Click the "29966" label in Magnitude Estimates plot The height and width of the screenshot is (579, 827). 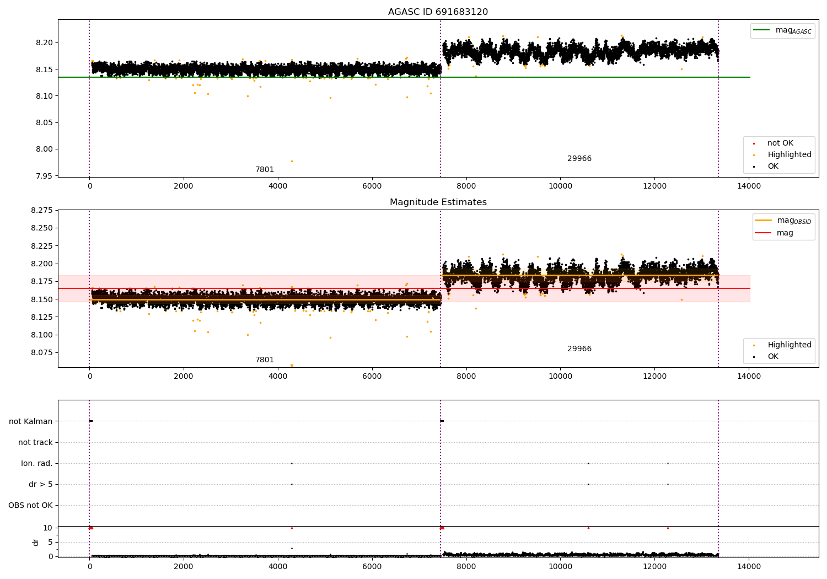(x=579, y=349)
